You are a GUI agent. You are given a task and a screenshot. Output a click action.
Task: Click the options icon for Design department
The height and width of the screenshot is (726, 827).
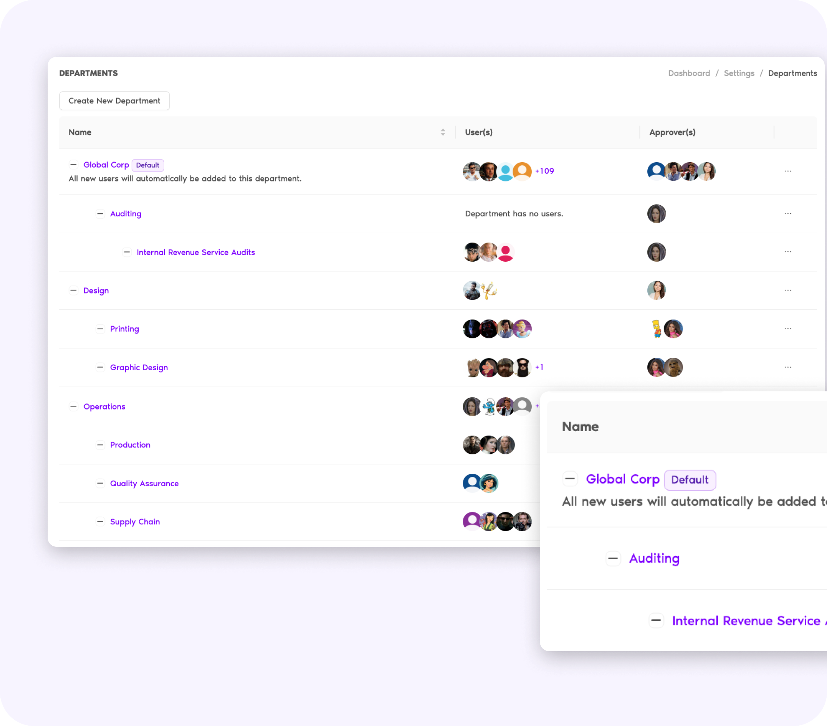pyautogui.click(x=788, y=290)
